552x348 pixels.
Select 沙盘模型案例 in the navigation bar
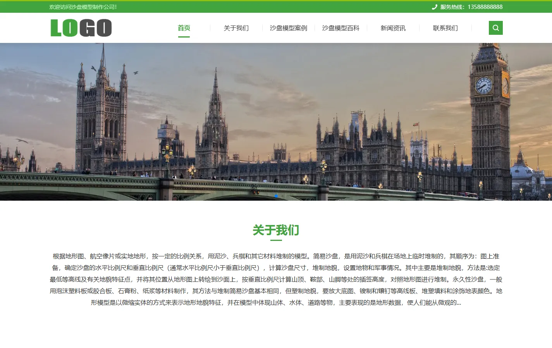click(289, 28)
